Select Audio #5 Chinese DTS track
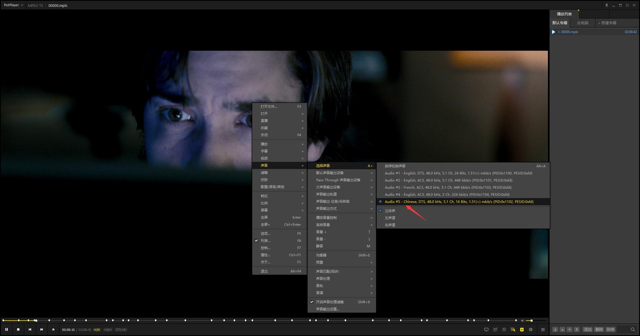This screenshot has width=640, height=336. pyautogui.click(x=463, y=201)
